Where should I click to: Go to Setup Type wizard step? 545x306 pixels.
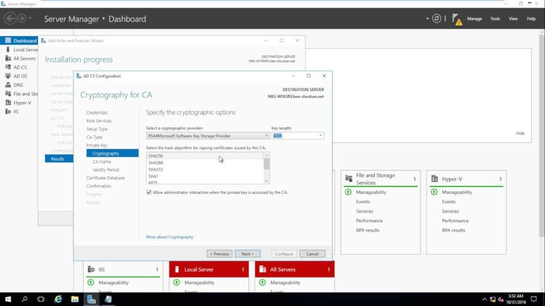97,129
